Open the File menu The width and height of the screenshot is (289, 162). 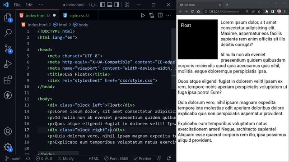coord(17,5)
